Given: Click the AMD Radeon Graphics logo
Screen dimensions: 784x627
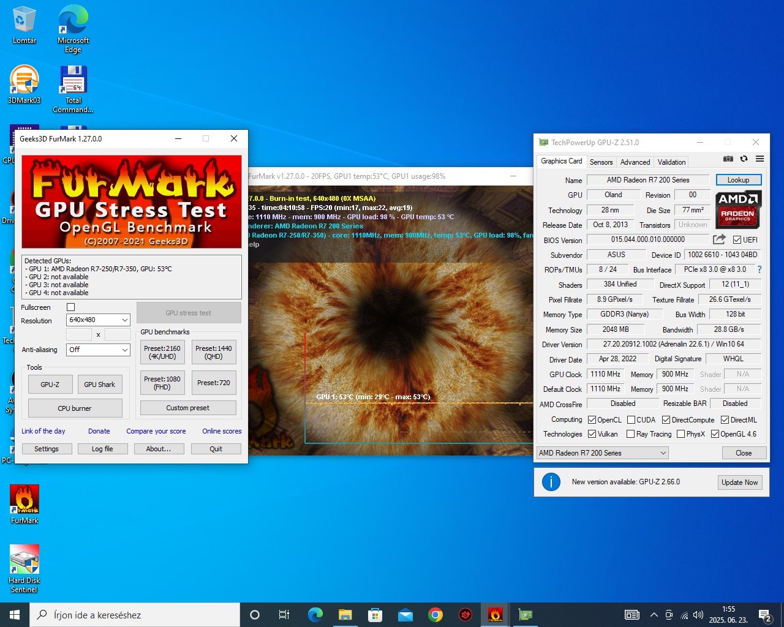Looking at the screenshot, I should [x=738, y=209].
